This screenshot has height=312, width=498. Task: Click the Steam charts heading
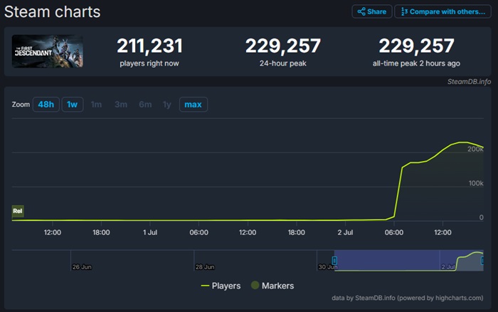[x=53, y=12]
